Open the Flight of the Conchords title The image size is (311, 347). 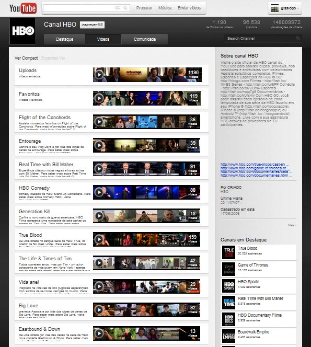[x=44, y=118]
